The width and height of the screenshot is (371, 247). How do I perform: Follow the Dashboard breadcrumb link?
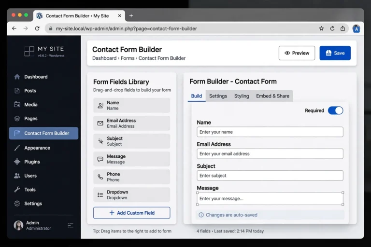[x=104, y=58]
